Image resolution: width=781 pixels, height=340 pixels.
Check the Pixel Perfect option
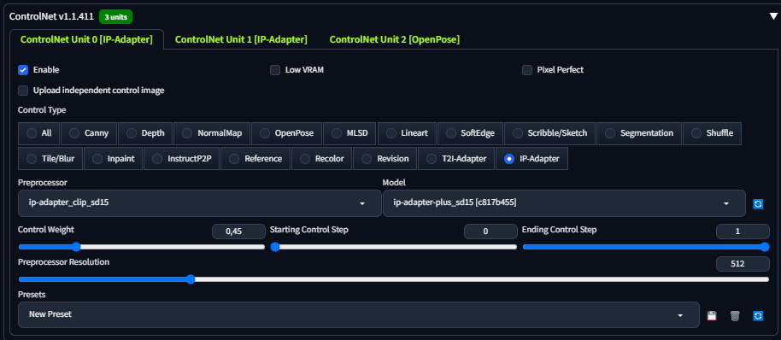coord(527,70)
